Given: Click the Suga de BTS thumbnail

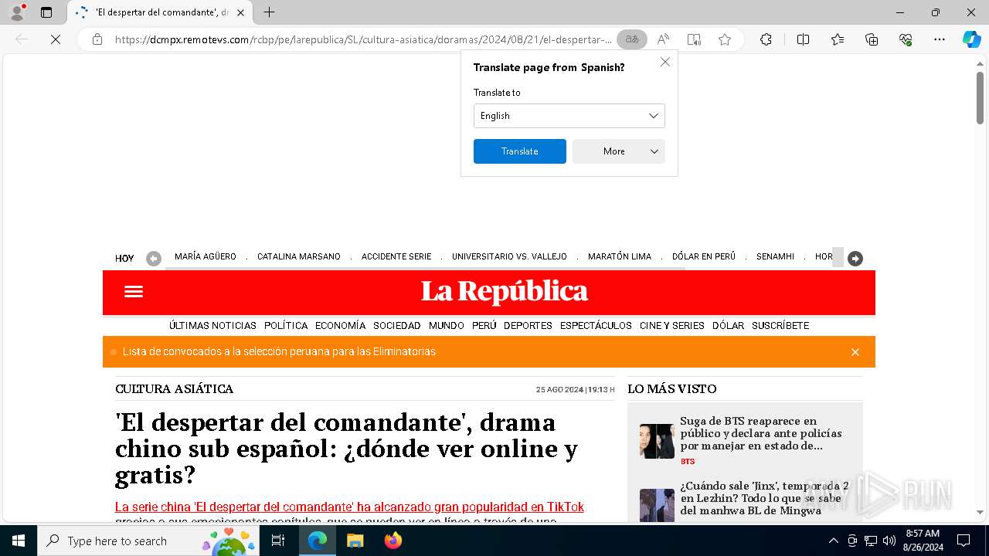Looking at the screenshot, I should 657,441.
